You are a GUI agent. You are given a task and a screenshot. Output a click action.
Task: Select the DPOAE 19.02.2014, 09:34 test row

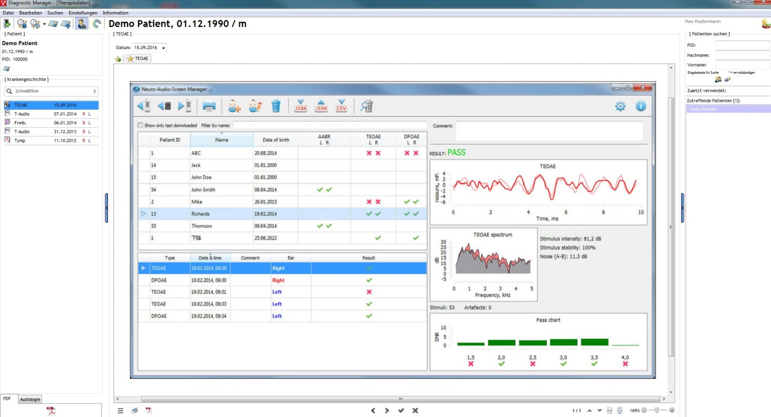click(282, 316)
